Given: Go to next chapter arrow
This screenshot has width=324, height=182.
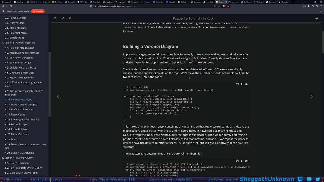Looking at the screenshot, I should pyautogui.click(x=311, y=96).
